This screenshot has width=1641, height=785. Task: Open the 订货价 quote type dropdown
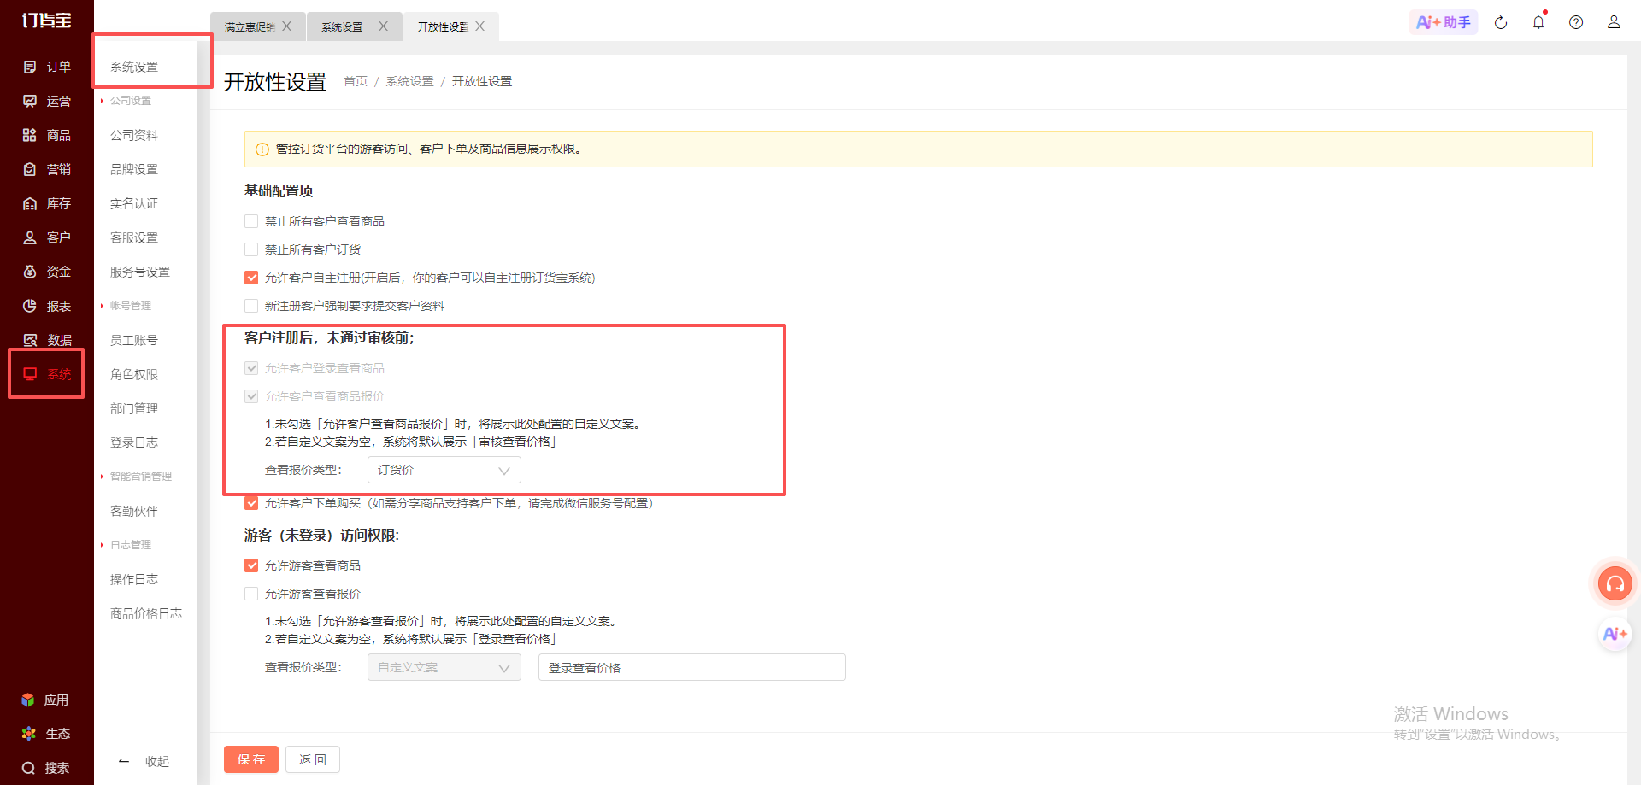(x=444, y=470)
